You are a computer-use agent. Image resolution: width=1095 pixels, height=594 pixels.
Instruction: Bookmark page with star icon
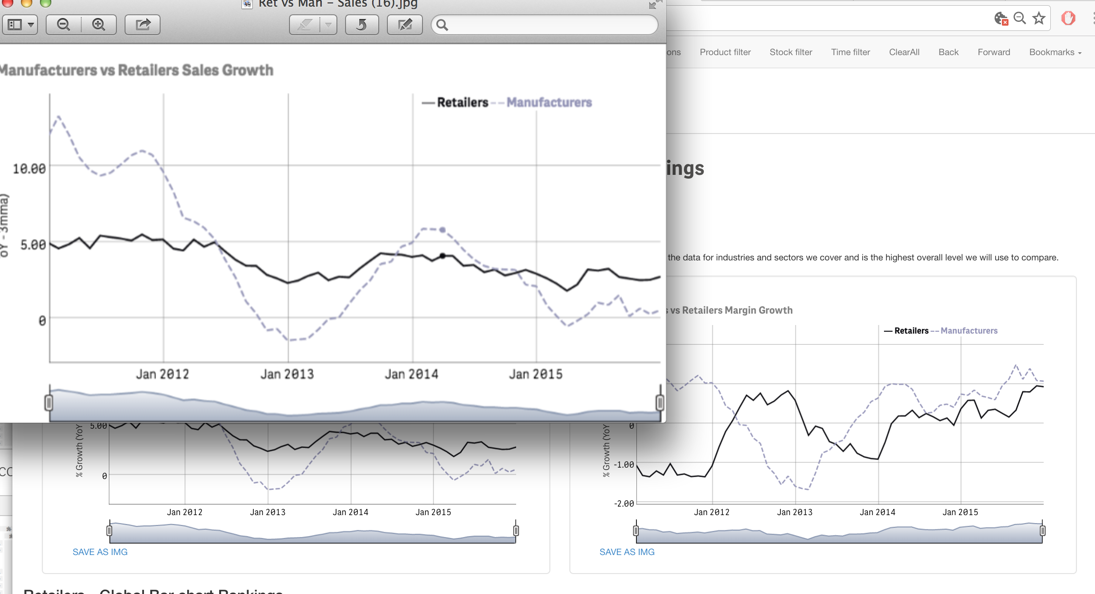pyautogui.click(x=1039, y=18)
